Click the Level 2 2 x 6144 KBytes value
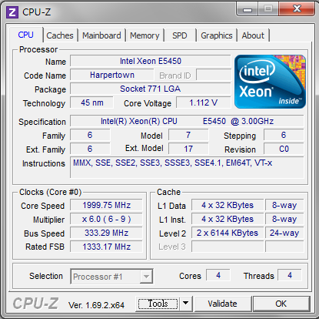Image resolution: width=319 pixels, height=319 pixels. [228, 233]
